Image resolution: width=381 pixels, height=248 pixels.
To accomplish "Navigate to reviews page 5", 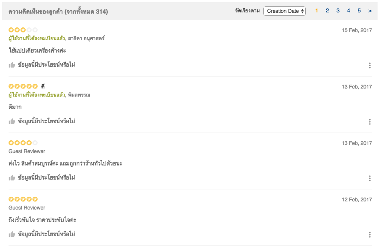I will pos(359,11).
